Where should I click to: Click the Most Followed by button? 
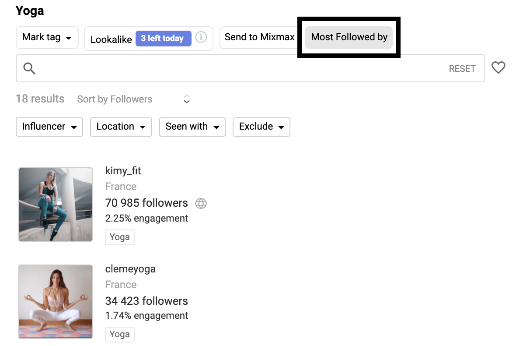[349, 37]
